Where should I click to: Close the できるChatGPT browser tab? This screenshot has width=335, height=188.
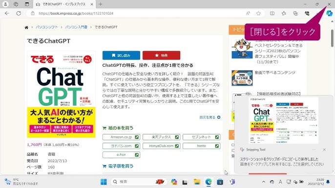pos(92,4)
